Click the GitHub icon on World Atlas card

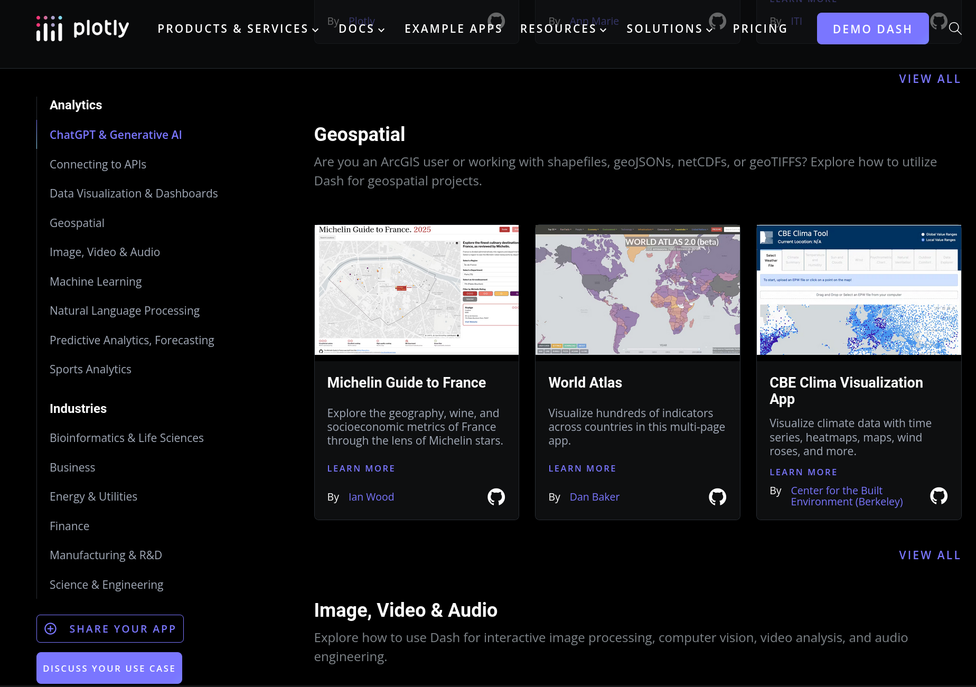[717, 497]
